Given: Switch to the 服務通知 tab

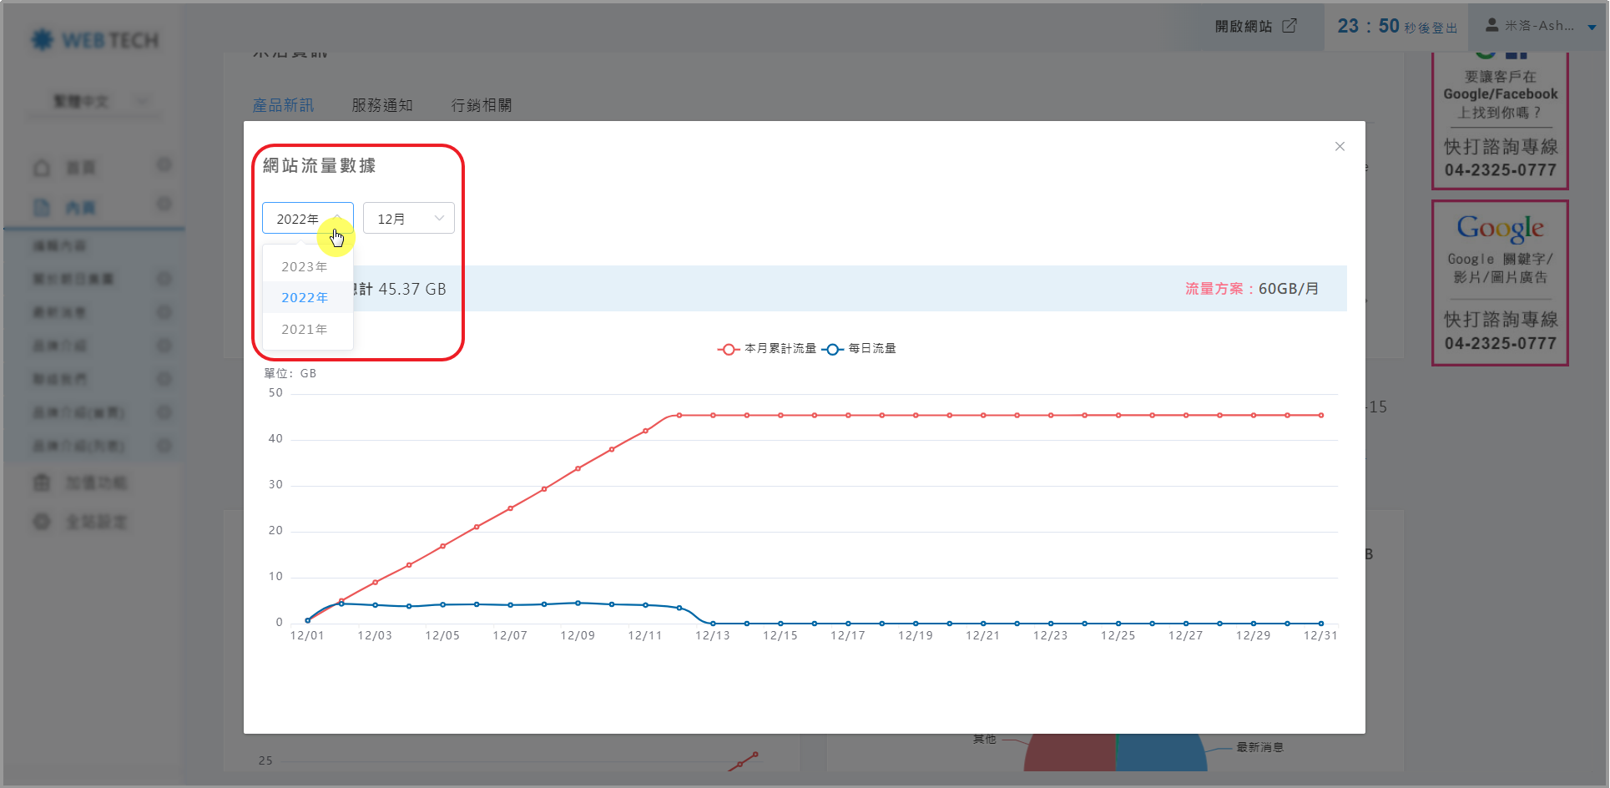Looking at the screenshot, I should point(382,105).
